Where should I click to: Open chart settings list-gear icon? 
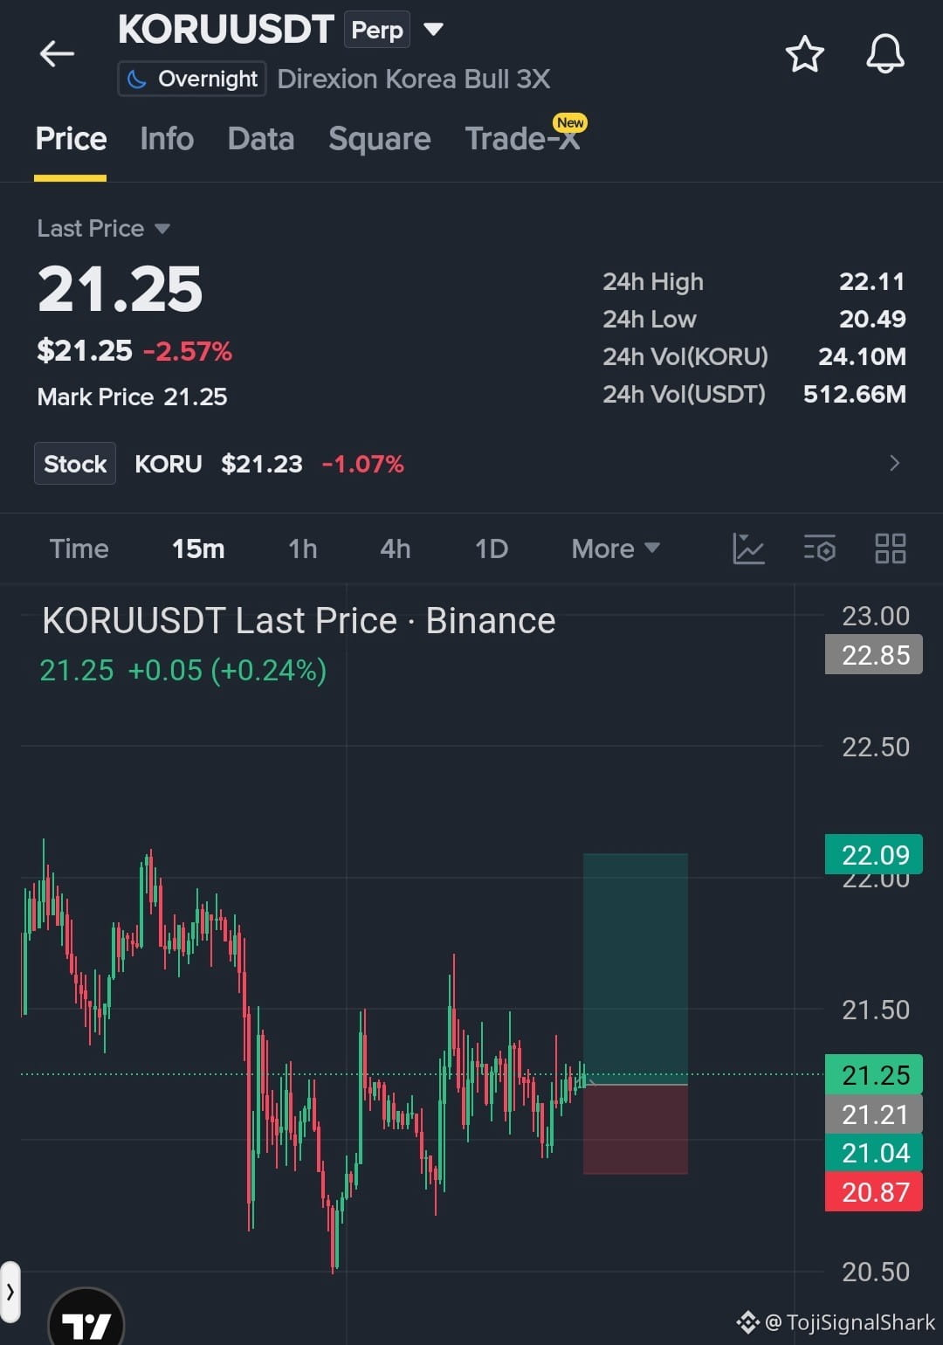pos(819,548)
